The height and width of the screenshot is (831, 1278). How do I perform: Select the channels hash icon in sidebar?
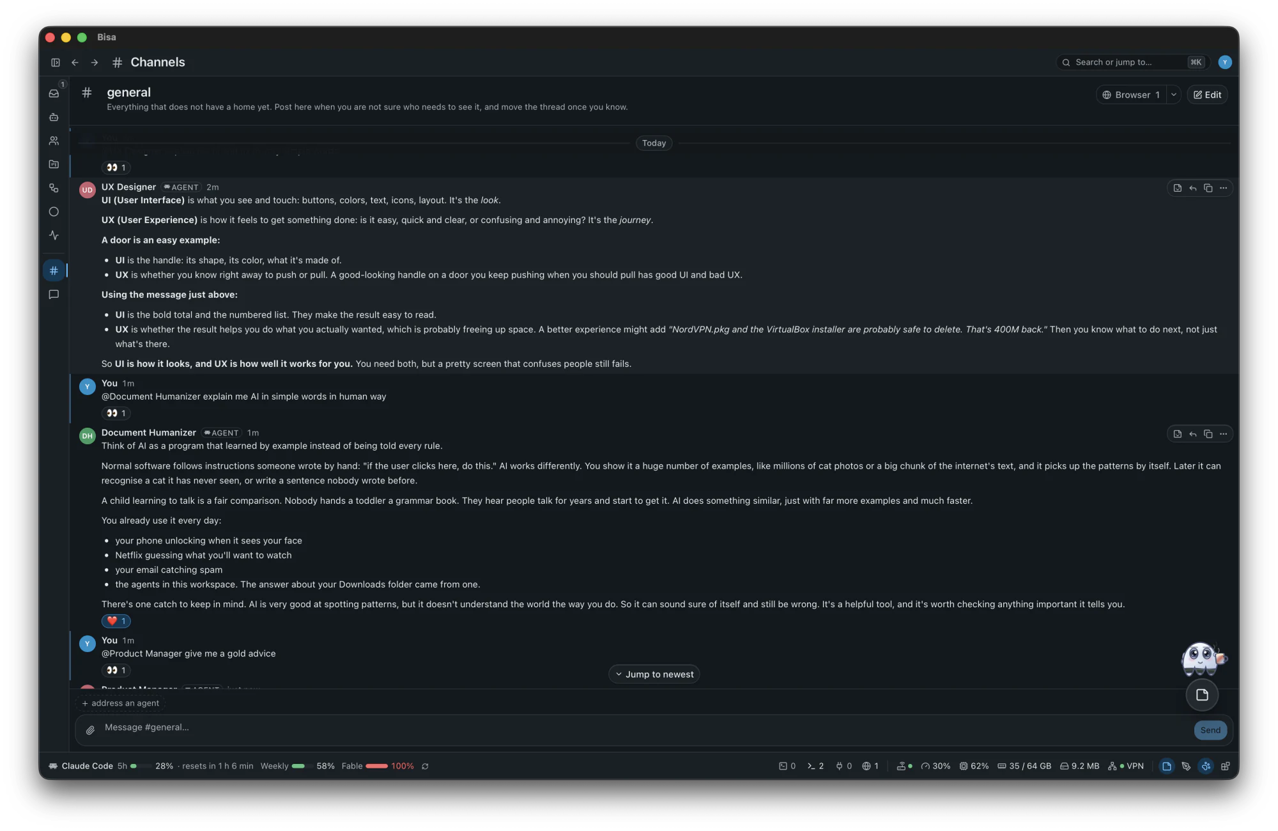coord(54,270)
